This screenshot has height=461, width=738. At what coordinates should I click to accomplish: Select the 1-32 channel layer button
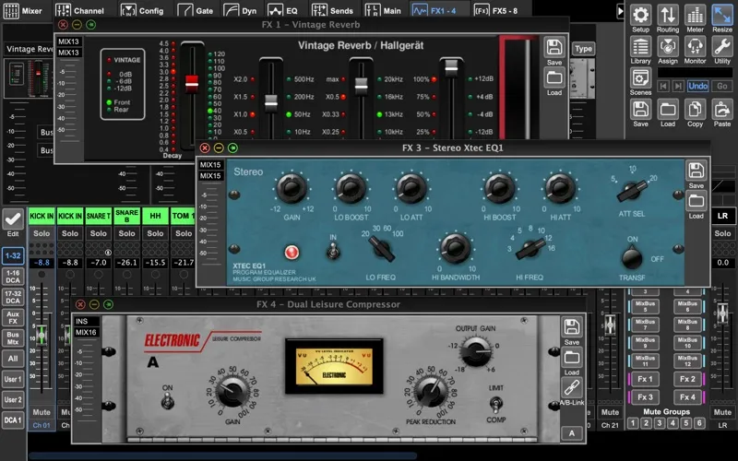click(x=13, y=256)
